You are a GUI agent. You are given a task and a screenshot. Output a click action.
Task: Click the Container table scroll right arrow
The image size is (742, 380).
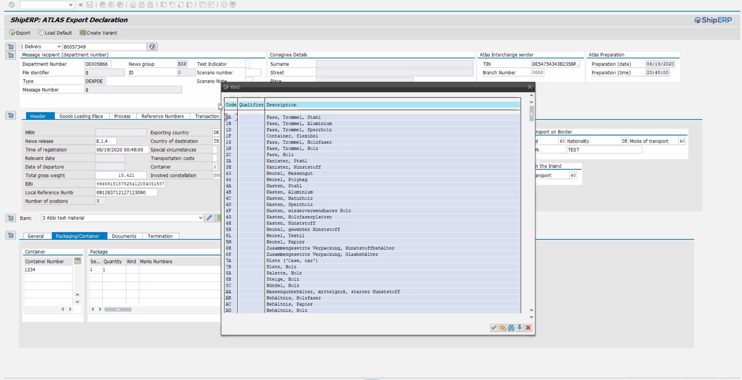(x=70, y=309)
